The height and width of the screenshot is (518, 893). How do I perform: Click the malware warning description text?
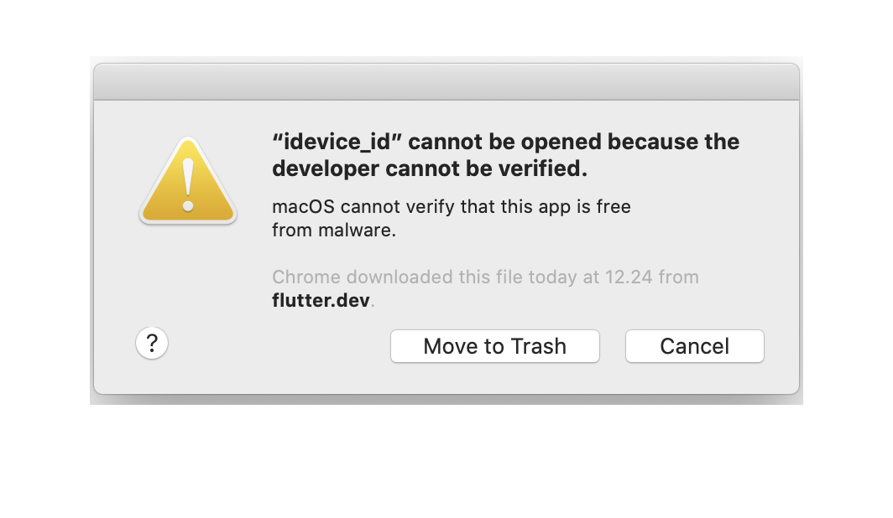[x=451, y=217]
